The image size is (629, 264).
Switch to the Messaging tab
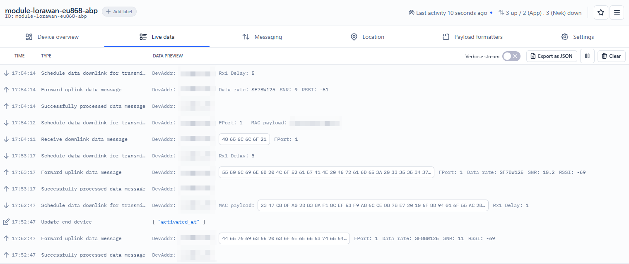pyautogui.click(x=262, y=37)
